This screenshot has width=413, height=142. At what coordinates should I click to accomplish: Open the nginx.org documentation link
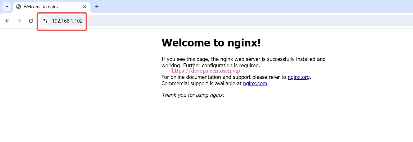(298, 77)
